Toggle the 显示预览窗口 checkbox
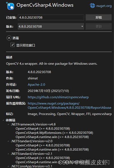 pos(13,45)
